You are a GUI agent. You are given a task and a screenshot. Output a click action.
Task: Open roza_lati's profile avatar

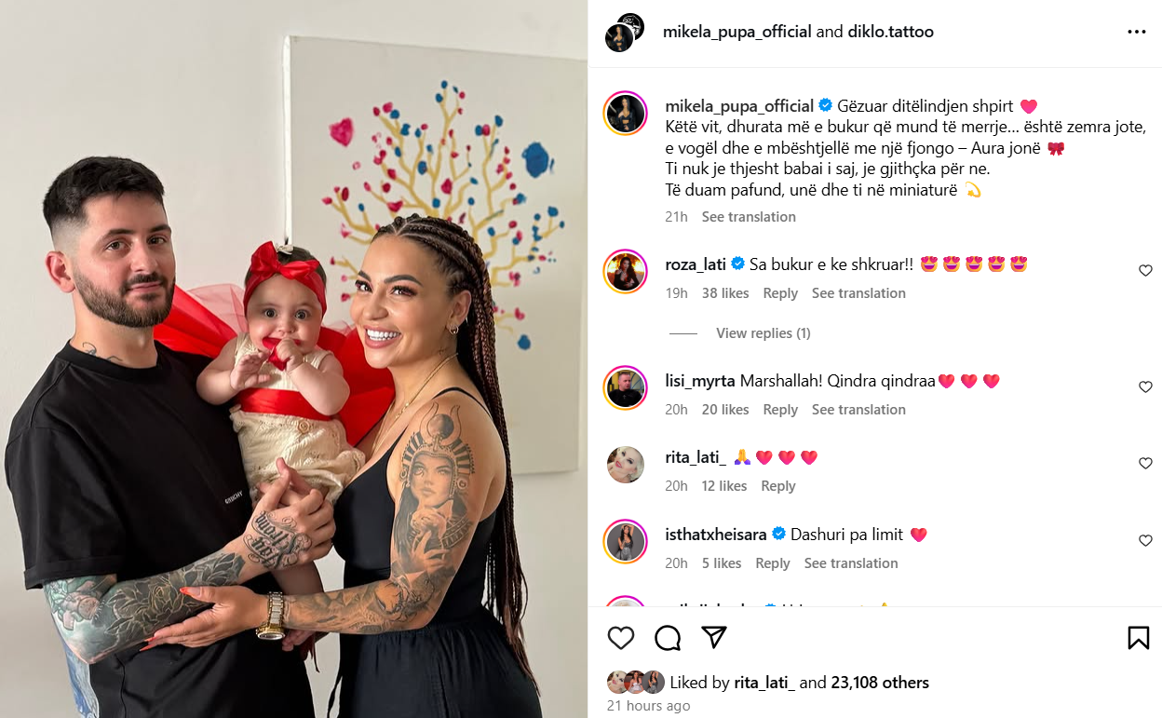pyautogui.click(x=625, y=272)
